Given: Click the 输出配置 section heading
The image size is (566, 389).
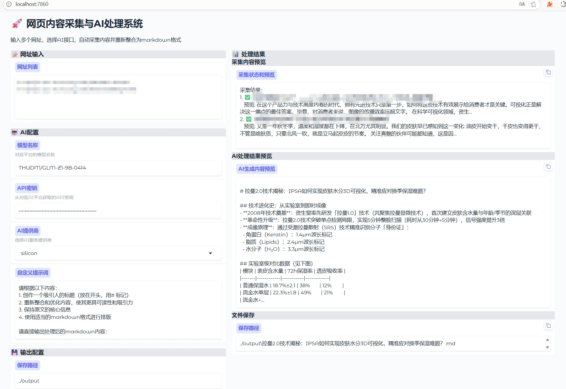Looking at the screenshot, I should (x=32, y=353).
